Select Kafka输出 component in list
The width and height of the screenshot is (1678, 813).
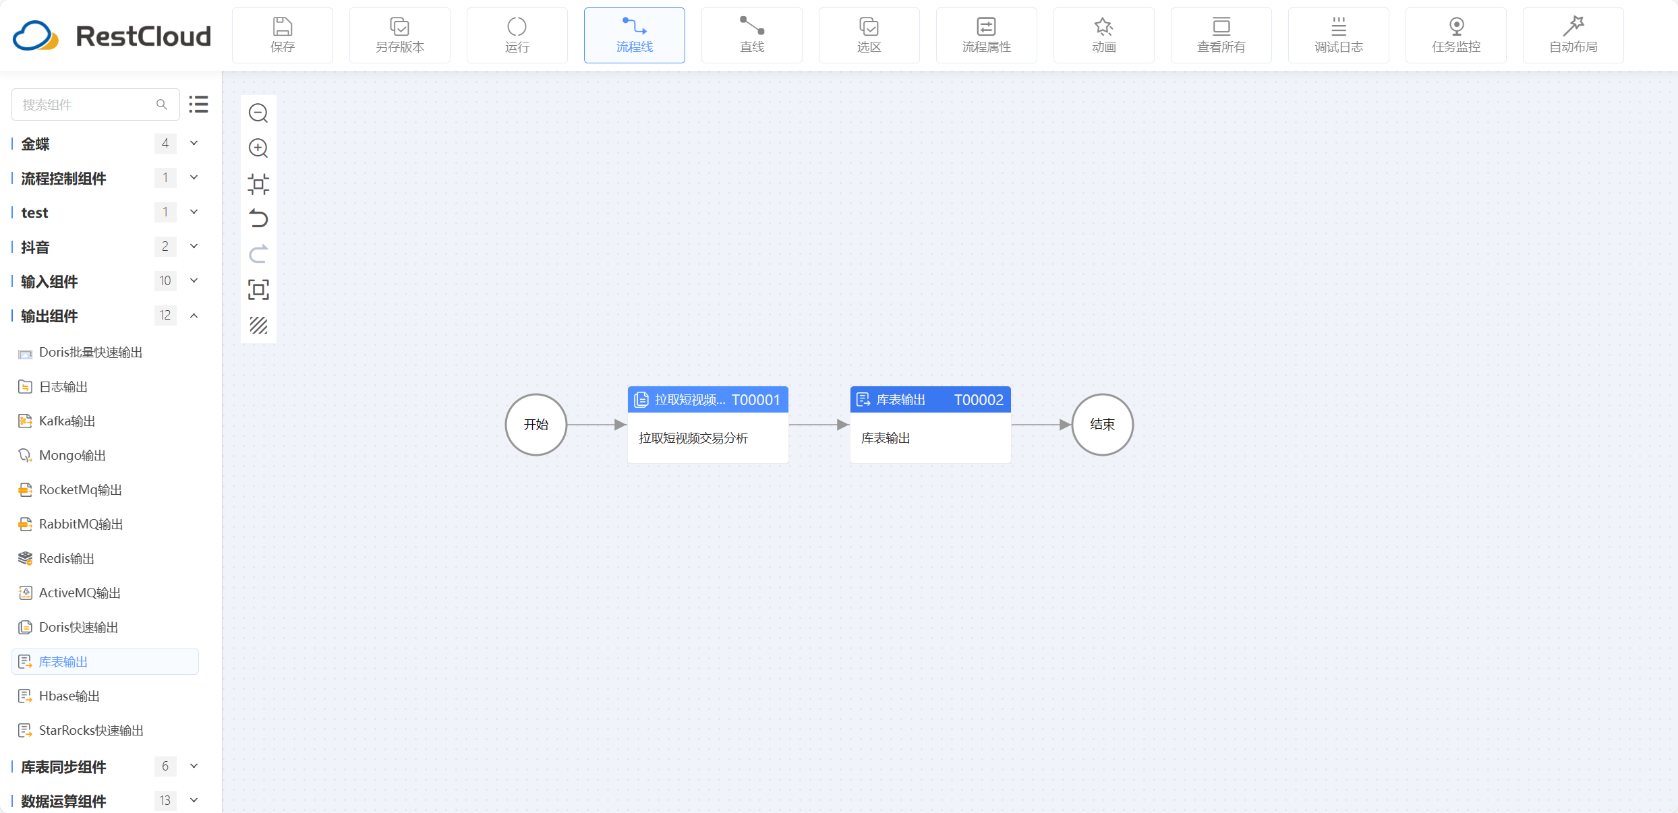(67, 421)
